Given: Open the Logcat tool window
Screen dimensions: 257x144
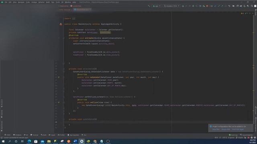Looking at the screenshot, I should [x=52, y=135].
